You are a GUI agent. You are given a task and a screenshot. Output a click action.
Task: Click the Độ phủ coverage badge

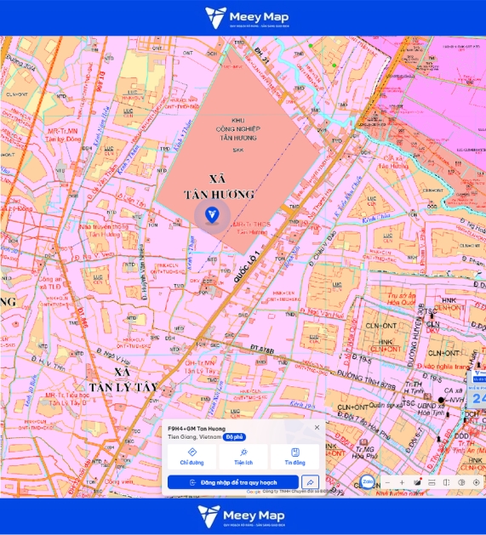coord(234,437)
